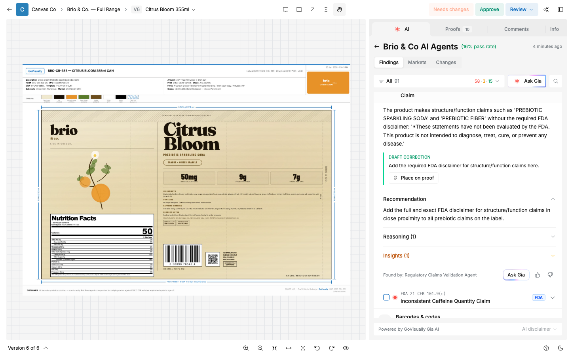
Task: Give thumbs up to the finding
Action: click(537, 275)
